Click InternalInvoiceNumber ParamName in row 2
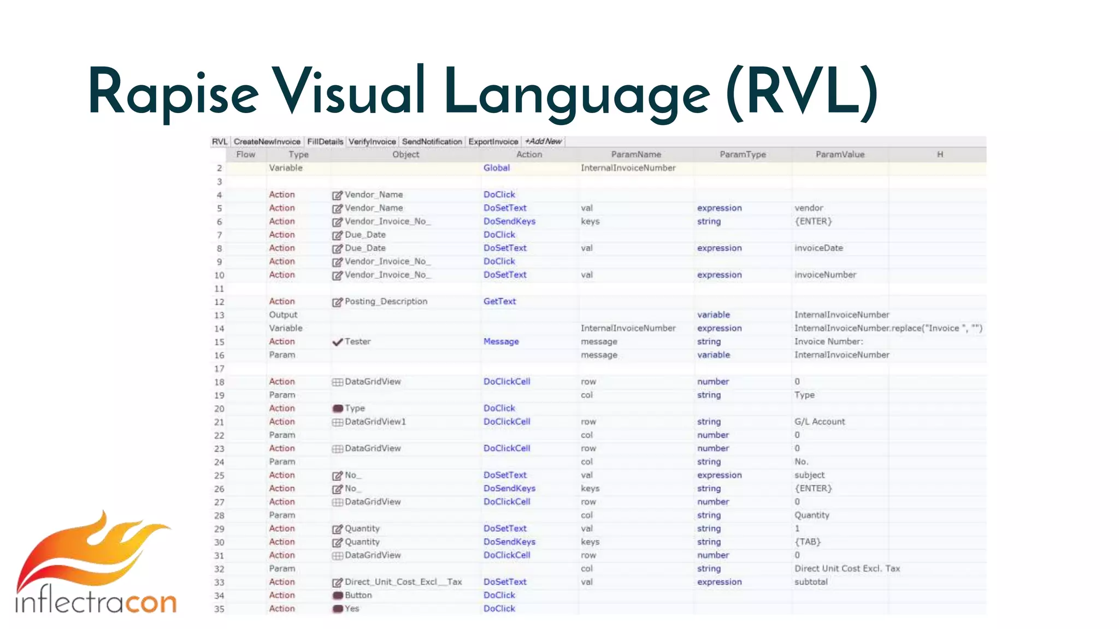 click(x=628, y=168)
